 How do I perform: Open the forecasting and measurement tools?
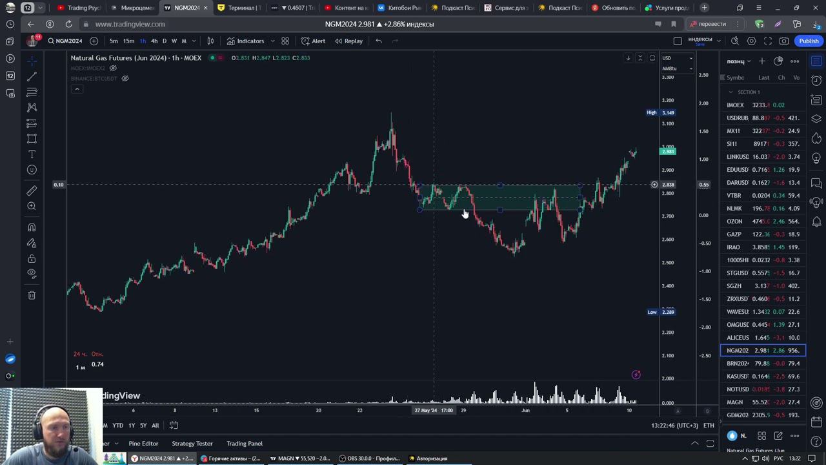(x=32, y=123)
